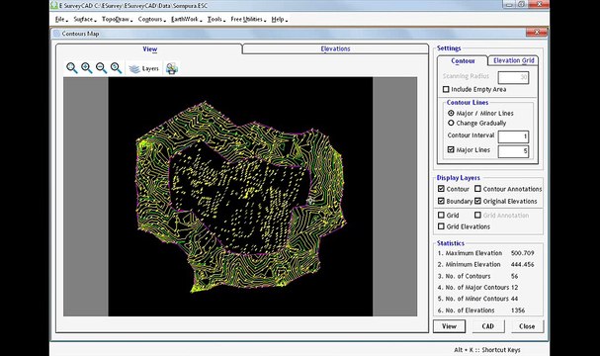
Task: Open the Help menu
Action: coord(279,19)
